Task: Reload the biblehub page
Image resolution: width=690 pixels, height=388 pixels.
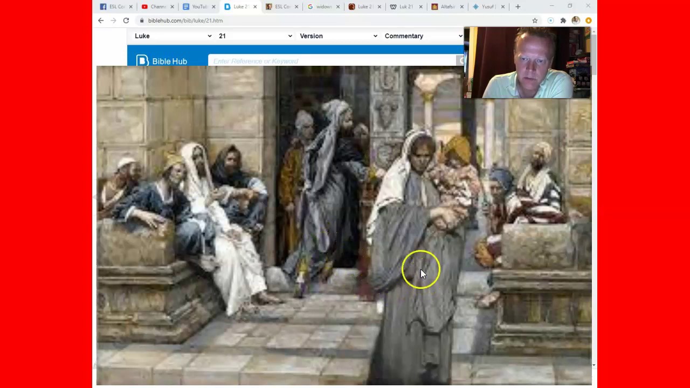Action: pos(126,20)
